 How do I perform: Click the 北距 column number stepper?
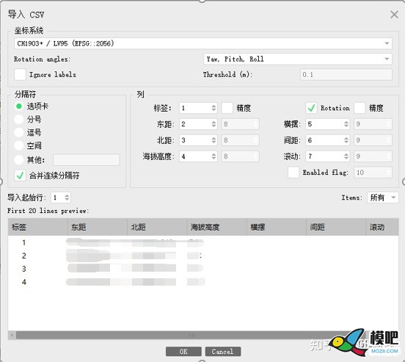coord(198,140)
